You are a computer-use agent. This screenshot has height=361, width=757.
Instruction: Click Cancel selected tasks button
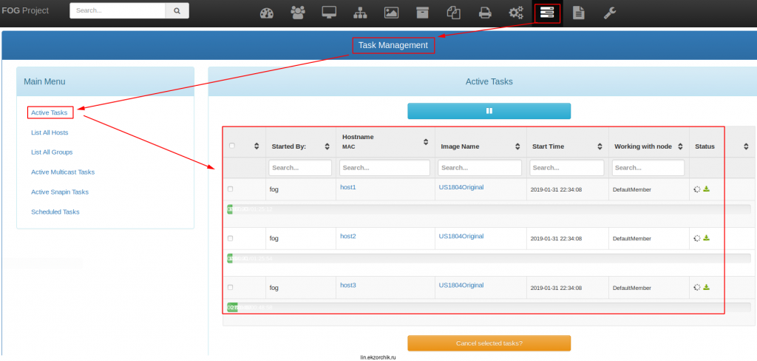click(489, 343)
